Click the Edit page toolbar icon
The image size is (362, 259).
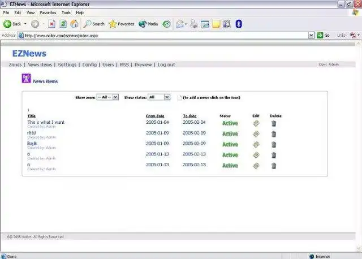tap(205, 24)
